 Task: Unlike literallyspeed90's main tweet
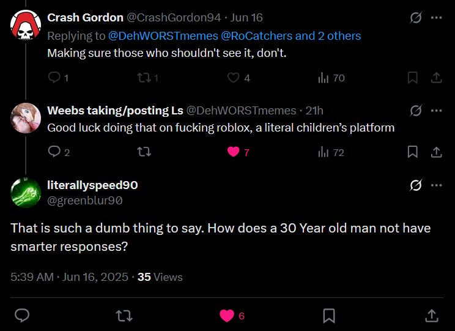point(227,316)
